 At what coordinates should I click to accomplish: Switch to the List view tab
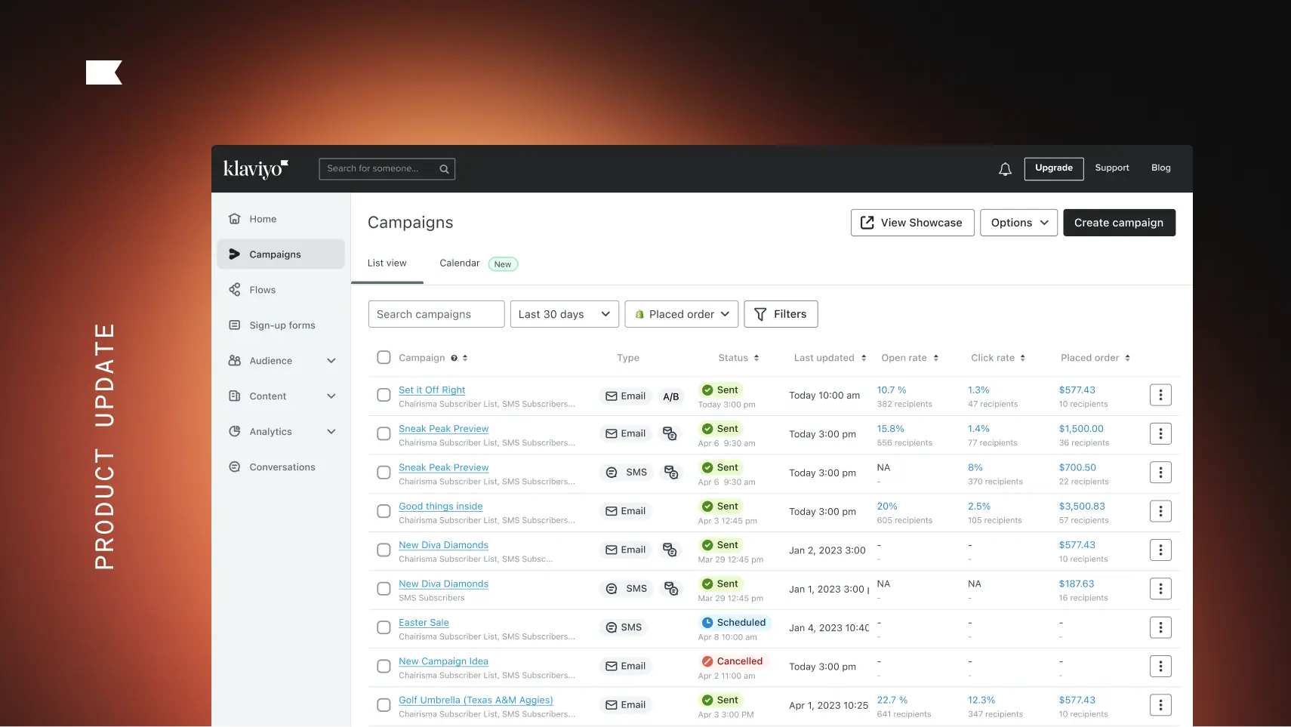[x=387, y=263]
